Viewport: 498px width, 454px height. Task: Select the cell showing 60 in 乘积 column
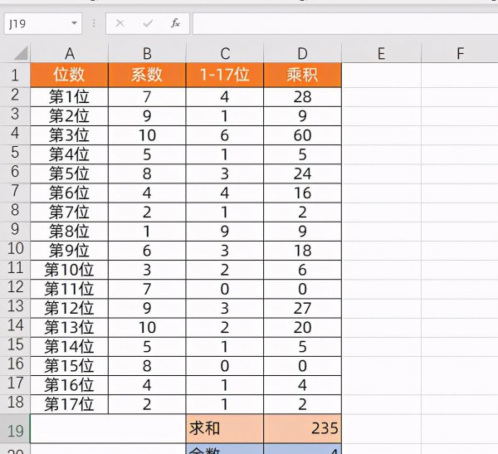tap(303, 134)
